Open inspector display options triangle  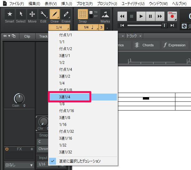[9, 36]
